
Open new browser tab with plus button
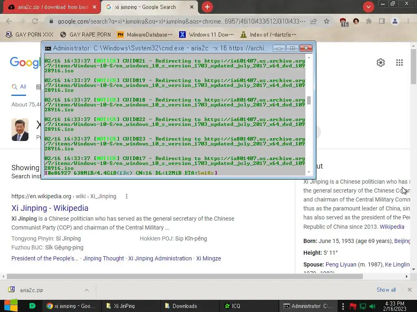(x=207, y=7)
